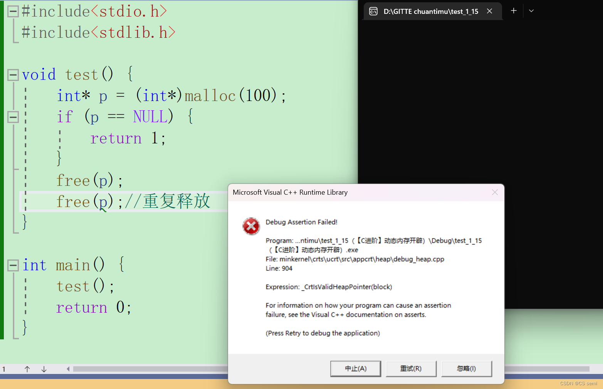Click the 'return 0;' statement
The width and height of the screenshot is (603, 389).
(94, 307)
